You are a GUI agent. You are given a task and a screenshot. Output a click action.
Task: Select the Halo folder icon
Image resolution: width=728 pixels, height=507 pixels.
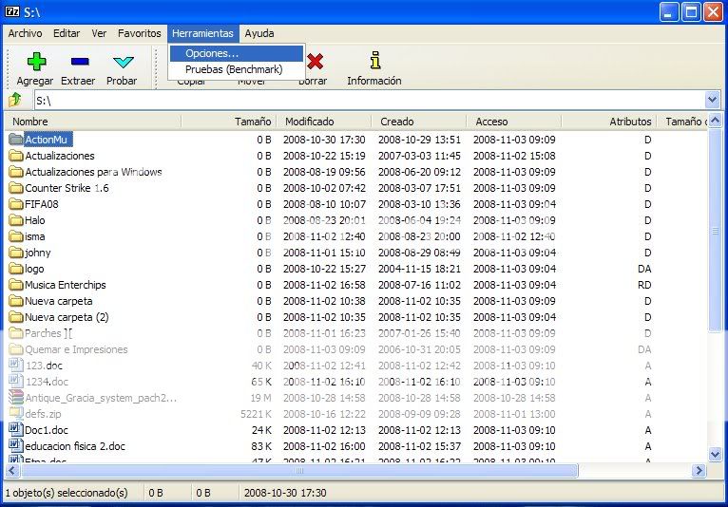point(16,220)
